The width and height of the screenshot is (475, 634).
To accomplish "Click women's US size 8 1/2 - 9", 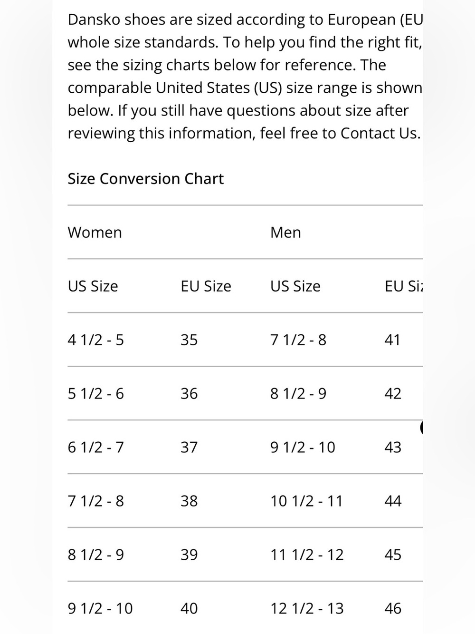I will pos(96,555).
